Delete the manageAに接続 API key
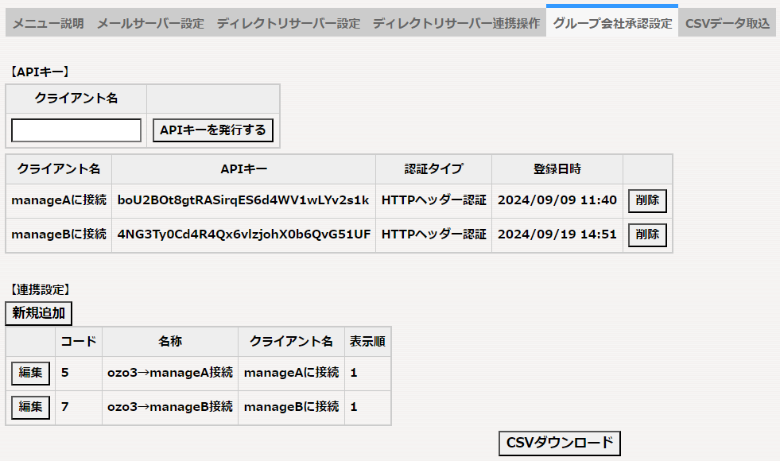This screenshot has width=780, height=461. point(646,200)
